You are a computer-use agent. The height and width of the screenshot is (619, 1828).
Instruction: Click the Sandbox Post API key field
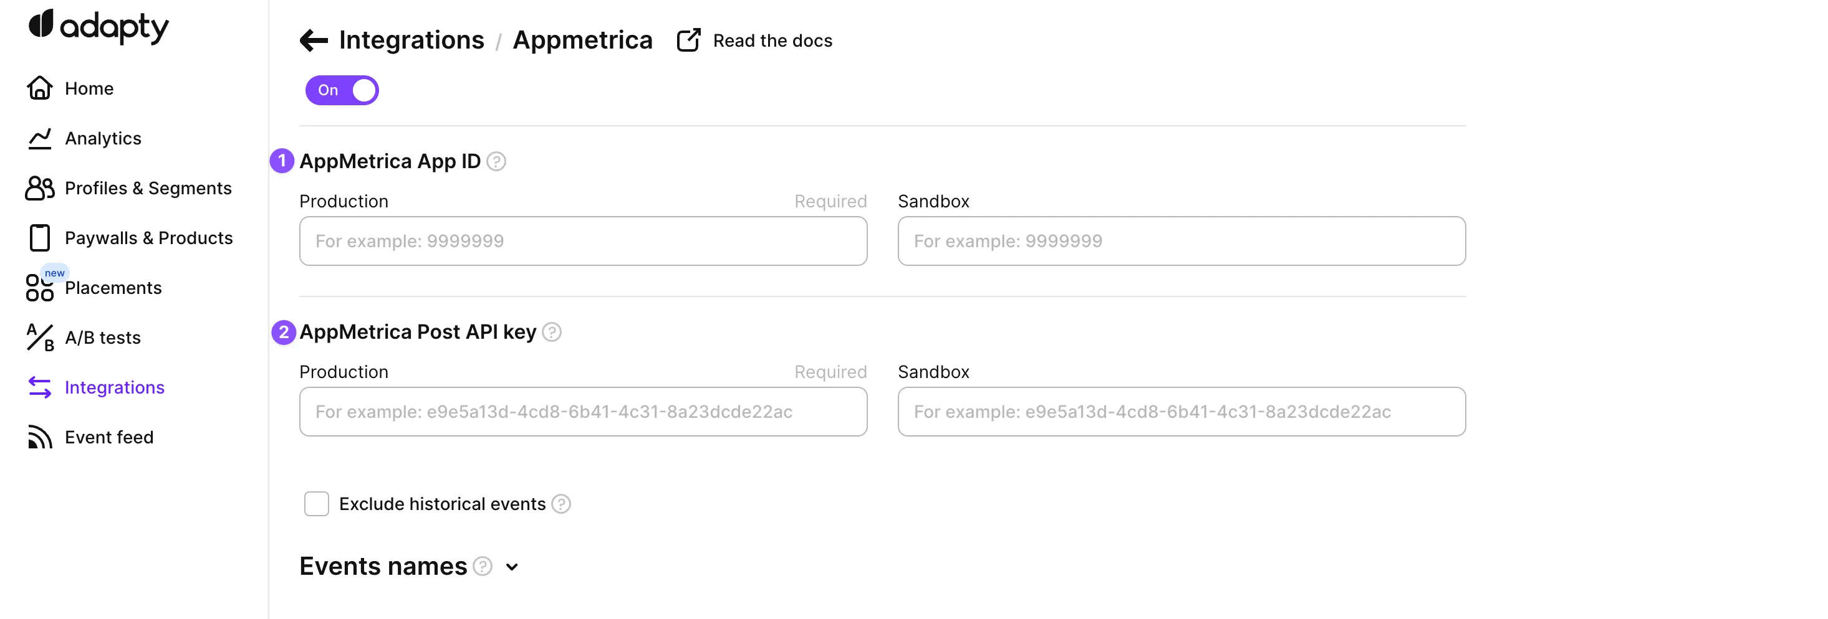pos(1181,412)
